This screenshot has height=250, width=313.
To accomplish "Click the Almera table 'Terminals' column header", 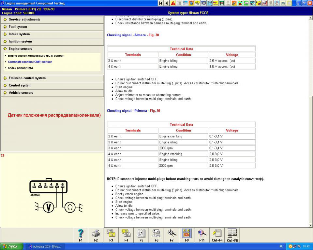I will click(x=133, y=55).
